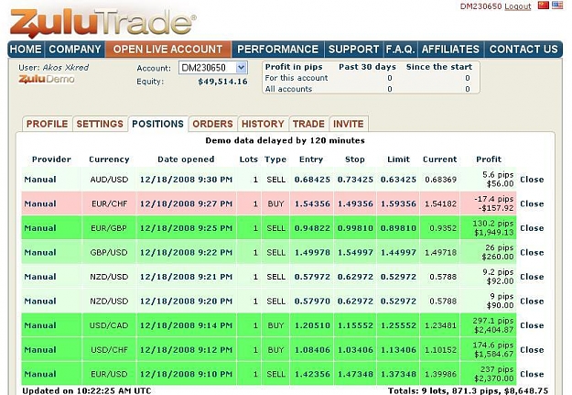
Task: Click the profit value $2,404.87
Action: pyautogui.click(x=494, y=330)
